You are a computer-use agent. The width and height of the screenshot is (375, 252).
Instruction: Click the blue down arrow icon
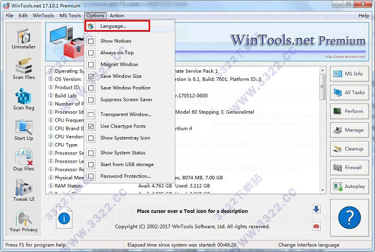click(316, 209)
